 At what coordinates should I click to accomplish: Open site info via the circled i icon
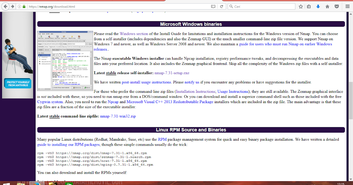19,6
